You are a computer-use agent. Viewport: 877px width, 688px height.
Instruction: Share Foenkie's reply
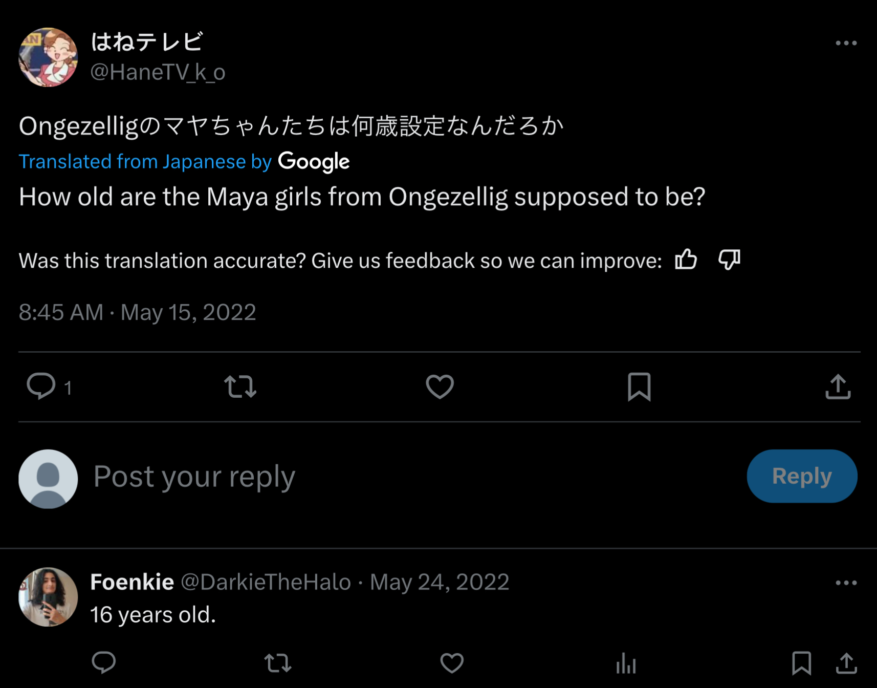[x=846, y=663]
